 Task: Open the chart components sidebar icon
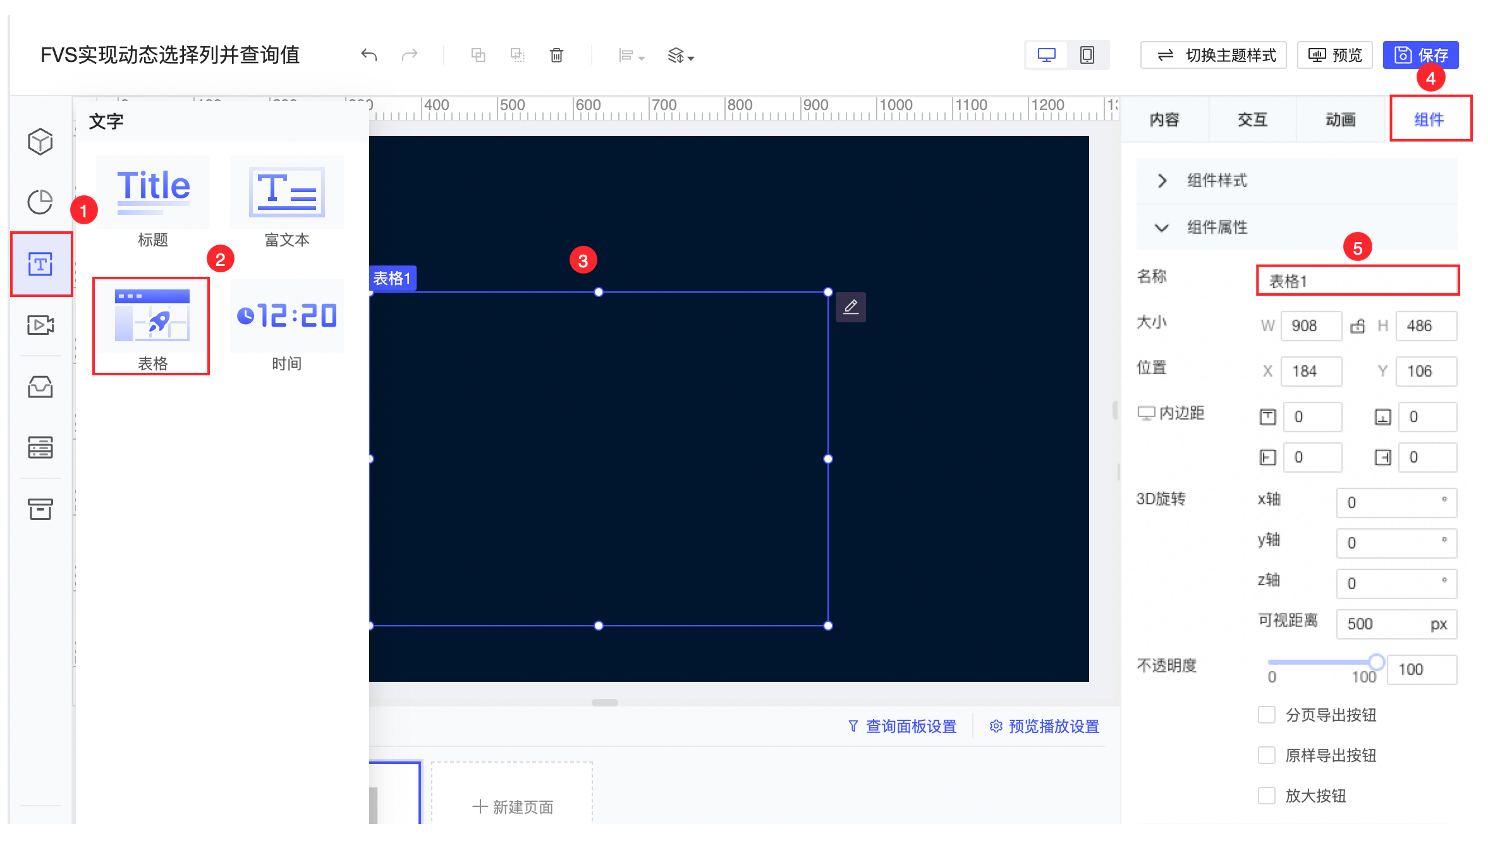[x=40, y=202]
